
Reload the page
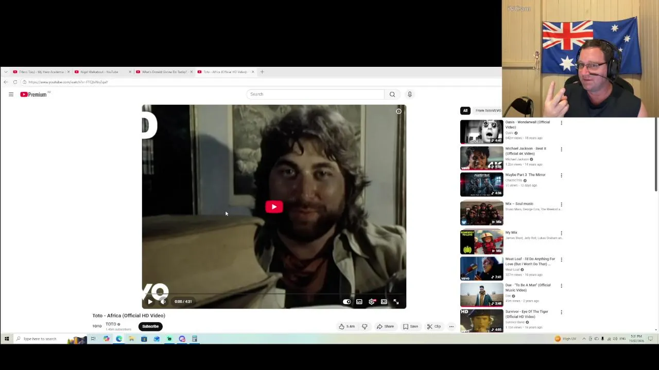15,82
